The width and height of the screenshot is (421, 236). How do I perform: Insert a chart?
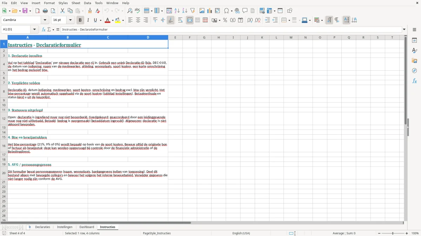point(210,11)
